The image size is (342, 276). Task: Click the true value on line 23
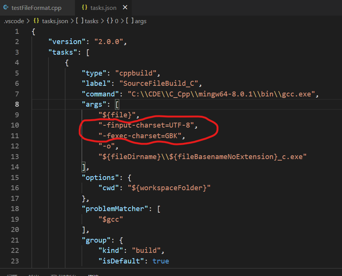161,261
